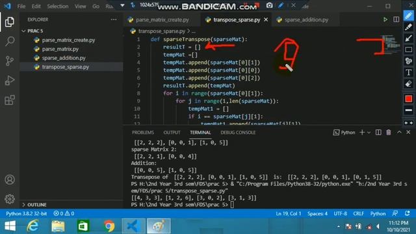The height and width of the screenshot is (234, 416).
Task: Change encoding via UTF-8 status item
Action: click(x=341, y=214)
